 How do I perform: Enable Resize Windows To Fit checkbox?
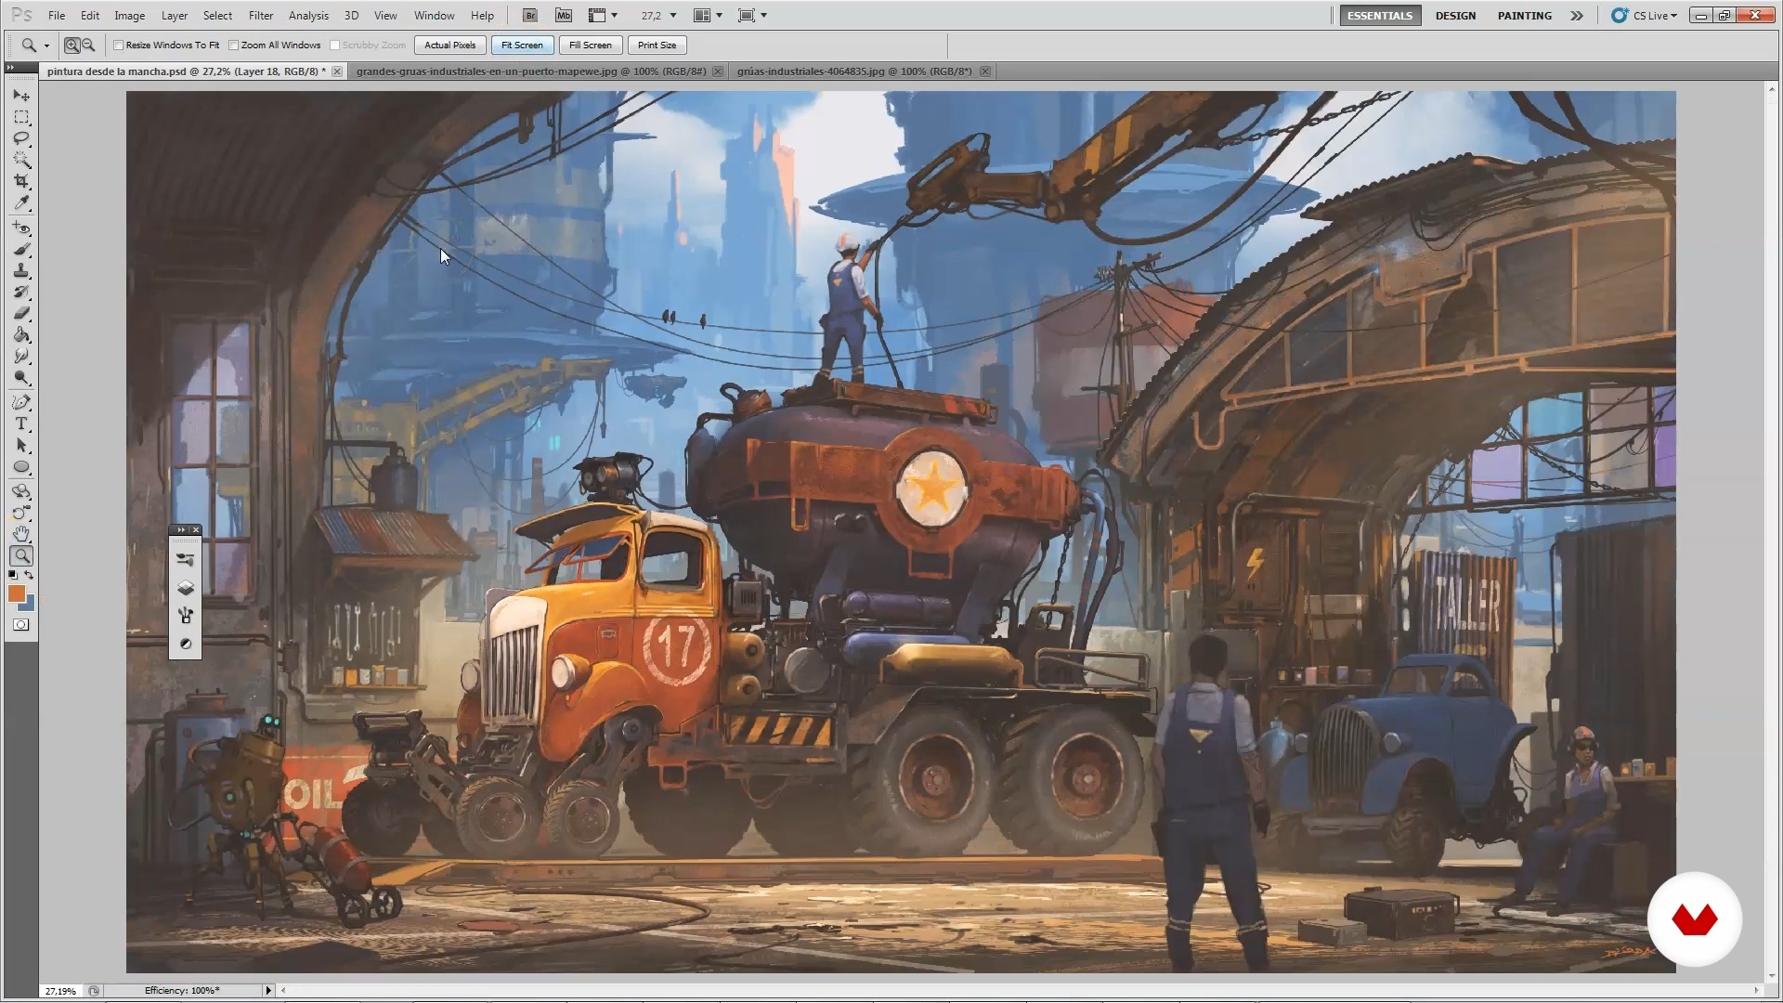click(x=119, y=45)
